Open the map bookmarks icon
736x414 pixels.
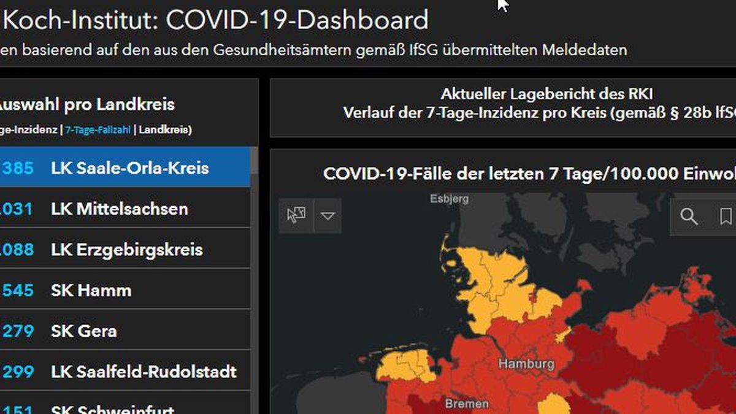725,216
